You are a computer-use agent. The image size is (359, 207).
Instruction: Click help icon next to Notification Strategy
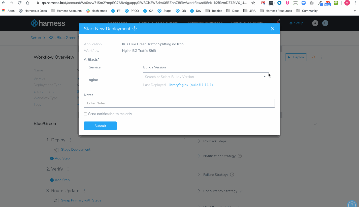pyautogui.click(x=240, y=156)
